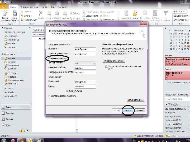Click the Windows Start button

(x=4, y=140)
